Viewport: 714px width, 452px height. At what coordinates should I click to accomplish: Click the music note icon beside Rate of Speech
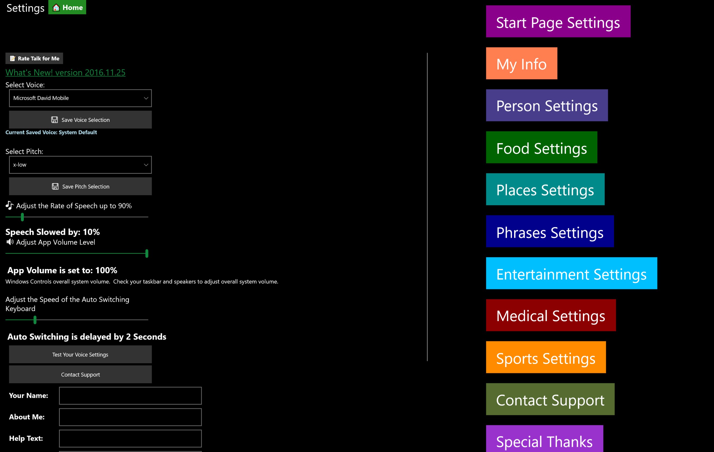tap(10, 205)
